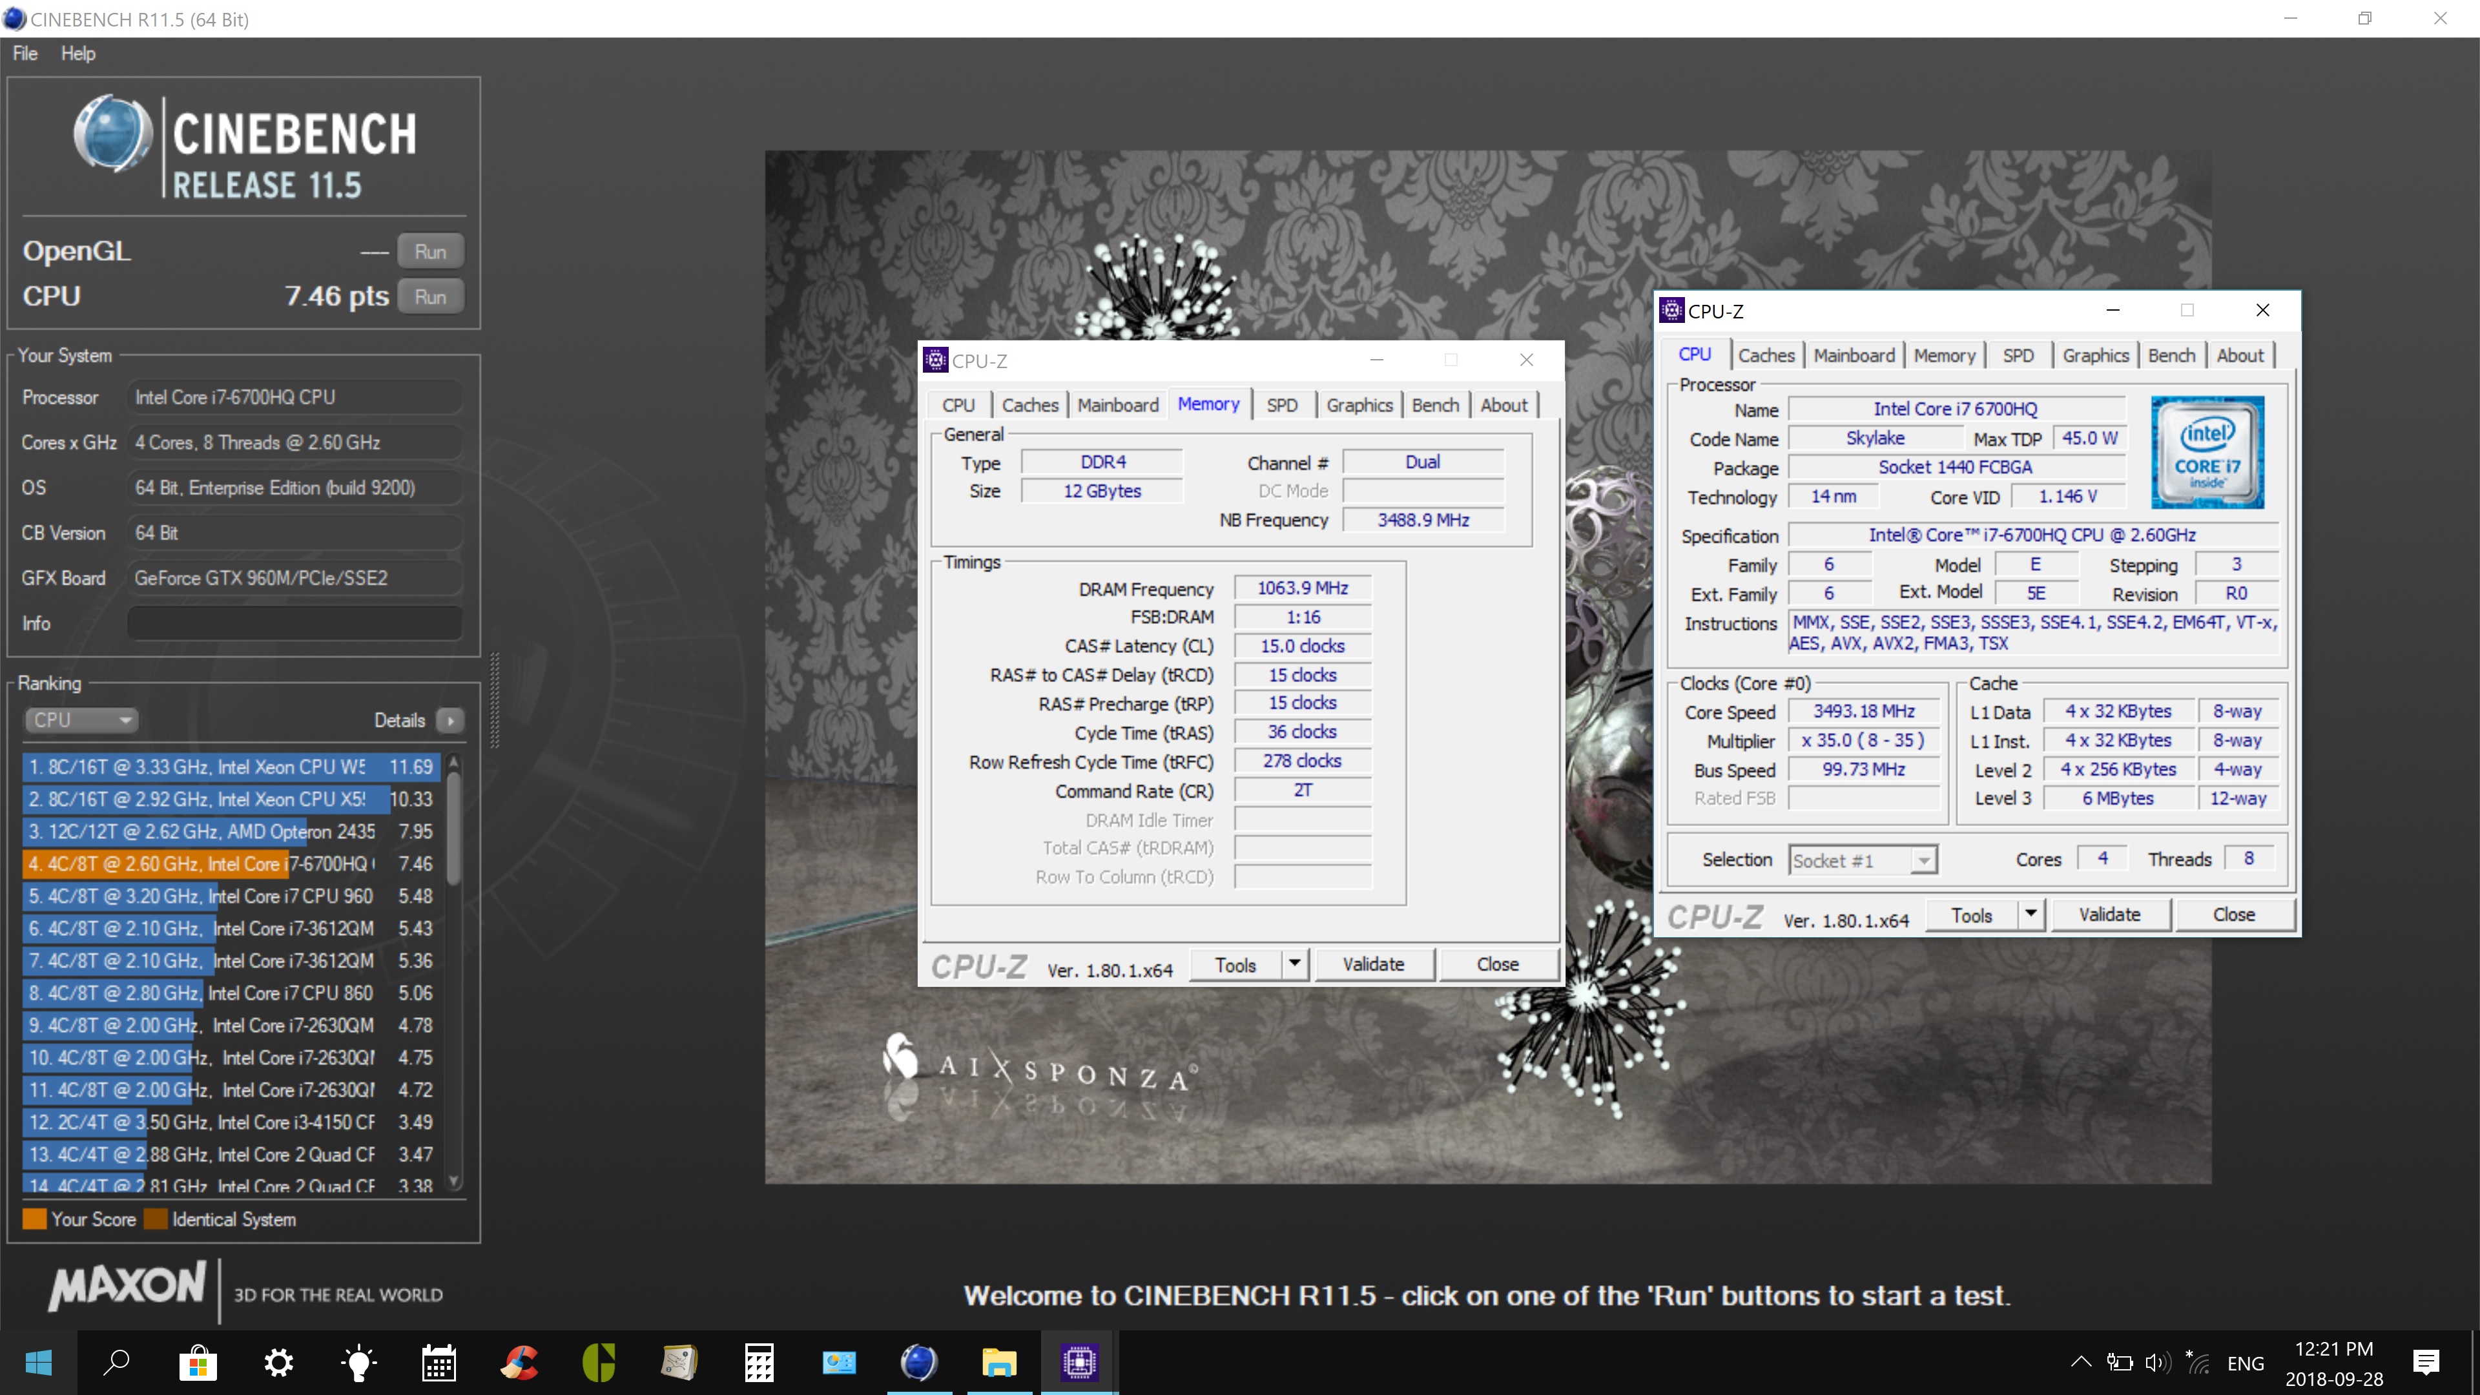Open the blue card app icon in taskbar
Viewport: 2480px width, 1395px height.
pyautogui.click(x=838, y=1362)
